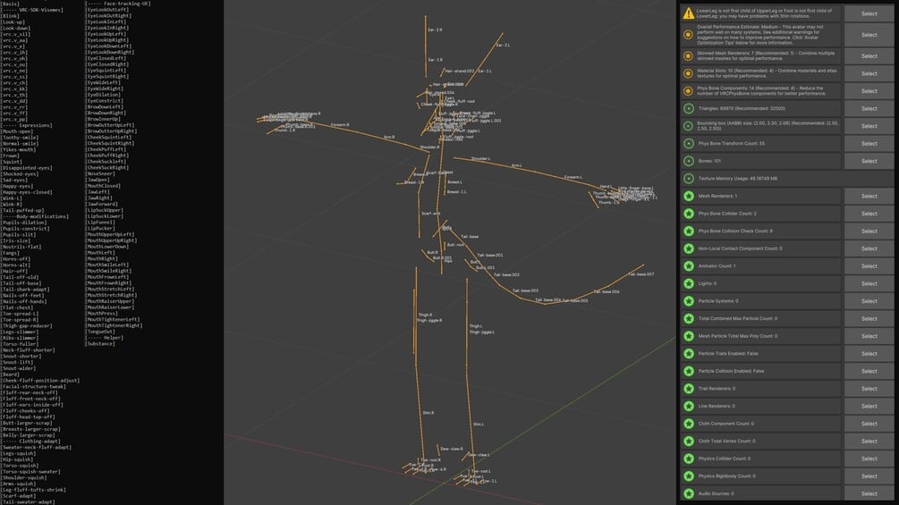Click the [Mouth-open] expression entry

coord(17,131)
